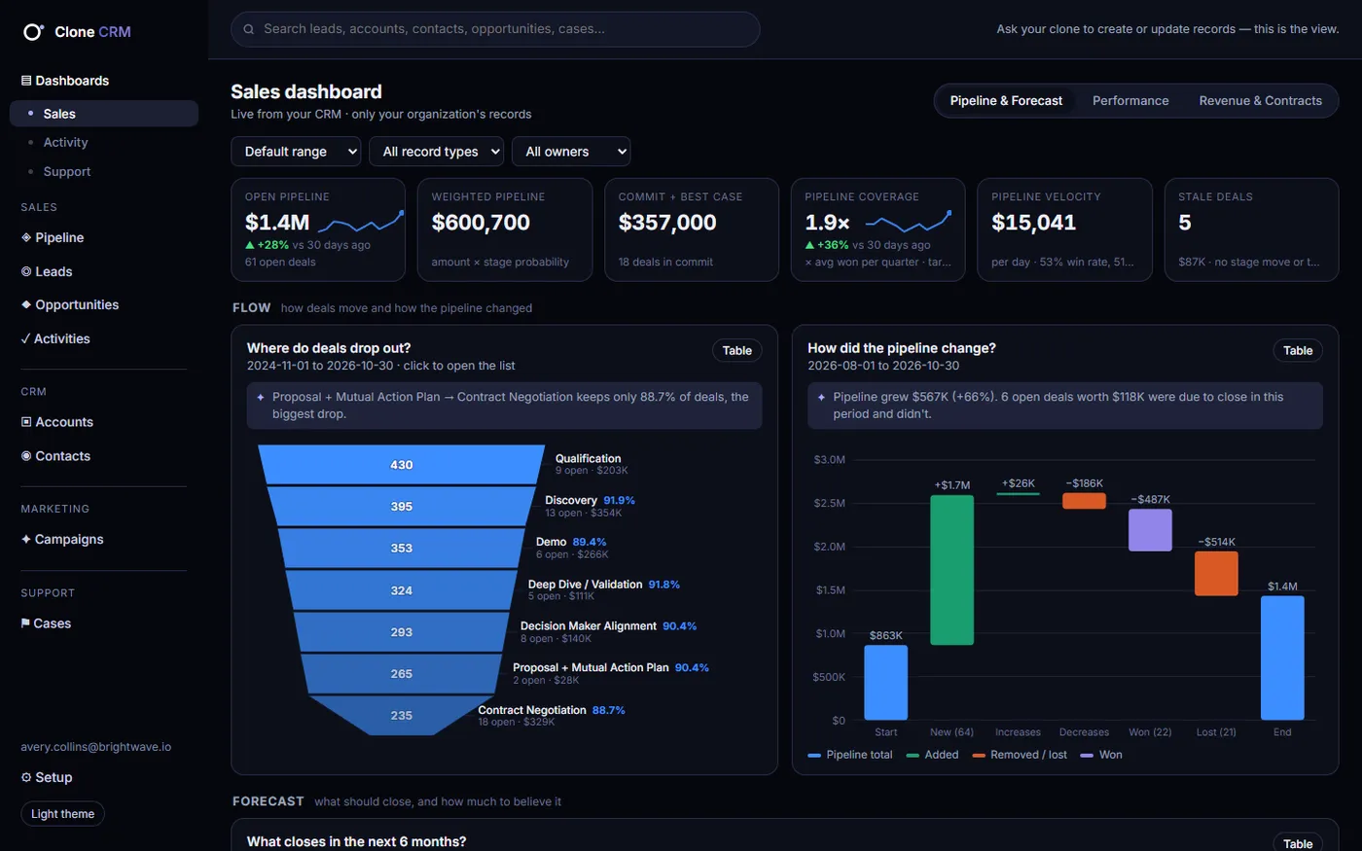
Task: Click the purple Won (22) waterfall bar
Action: [x=1150, y=530]
